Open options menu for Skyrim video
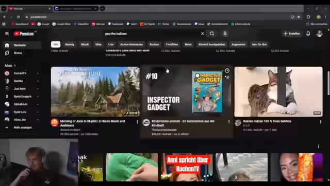This screenshot has height=186, width=330. point(138,122)
